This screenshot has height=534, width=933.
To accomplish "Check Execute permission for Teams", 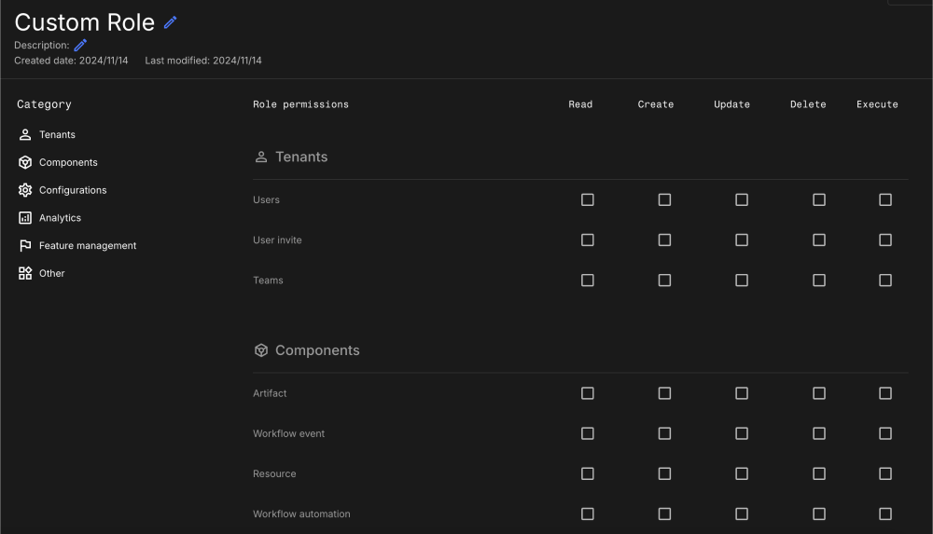I will [885, 281].
